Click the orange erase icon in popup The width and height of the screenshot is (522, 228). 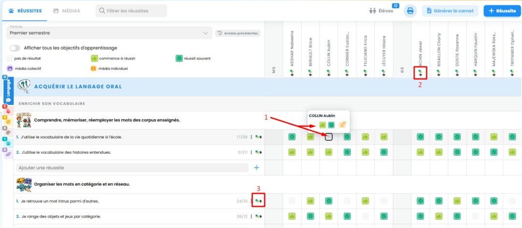click(343, 125)
